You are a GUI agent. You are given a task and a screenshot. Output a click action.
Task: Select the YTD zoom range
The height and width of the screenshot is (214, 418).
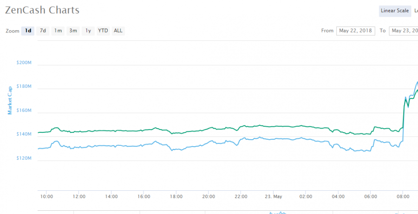pyautogui.click(x=103, y=31)
